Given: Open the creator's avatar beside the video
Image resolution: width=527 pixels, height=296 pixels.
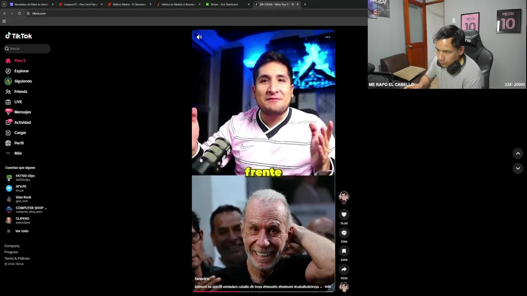Looking at the screenshot, I should pyautogui.click(x=344, y=197).
